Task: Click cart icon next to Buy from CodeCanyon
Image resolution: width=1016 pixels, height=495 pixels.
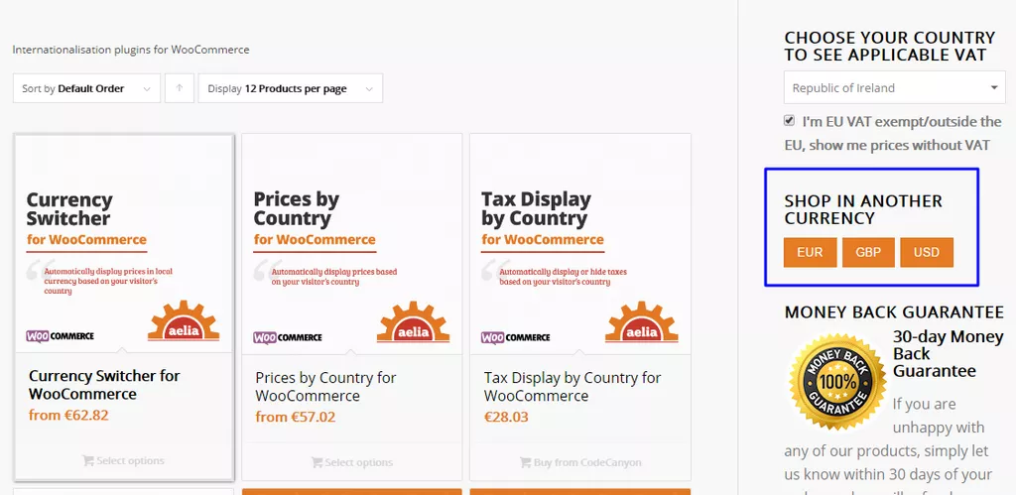Action: point(526,462)
